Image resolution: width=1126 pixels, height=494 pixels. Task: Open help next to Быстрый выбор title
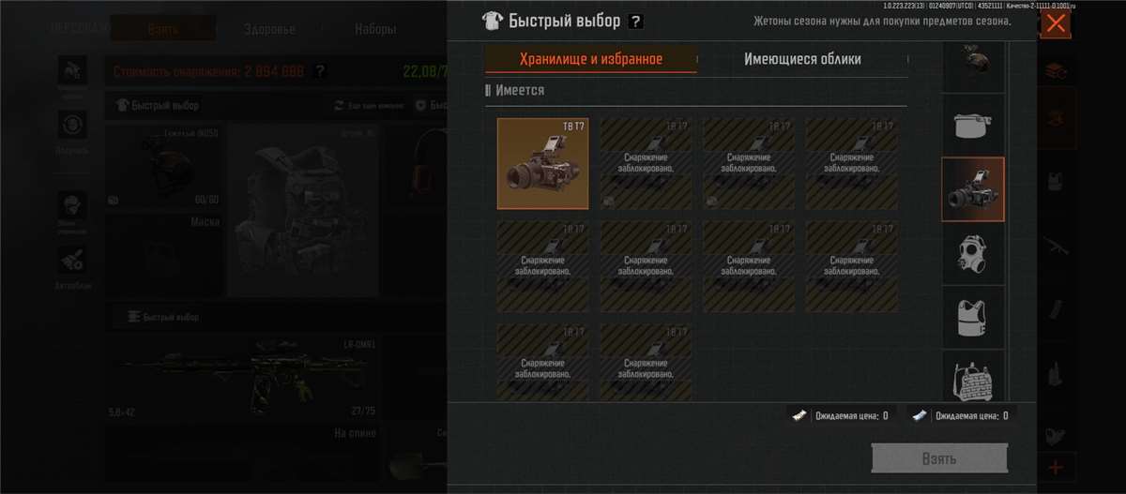[x=635, y=21]
